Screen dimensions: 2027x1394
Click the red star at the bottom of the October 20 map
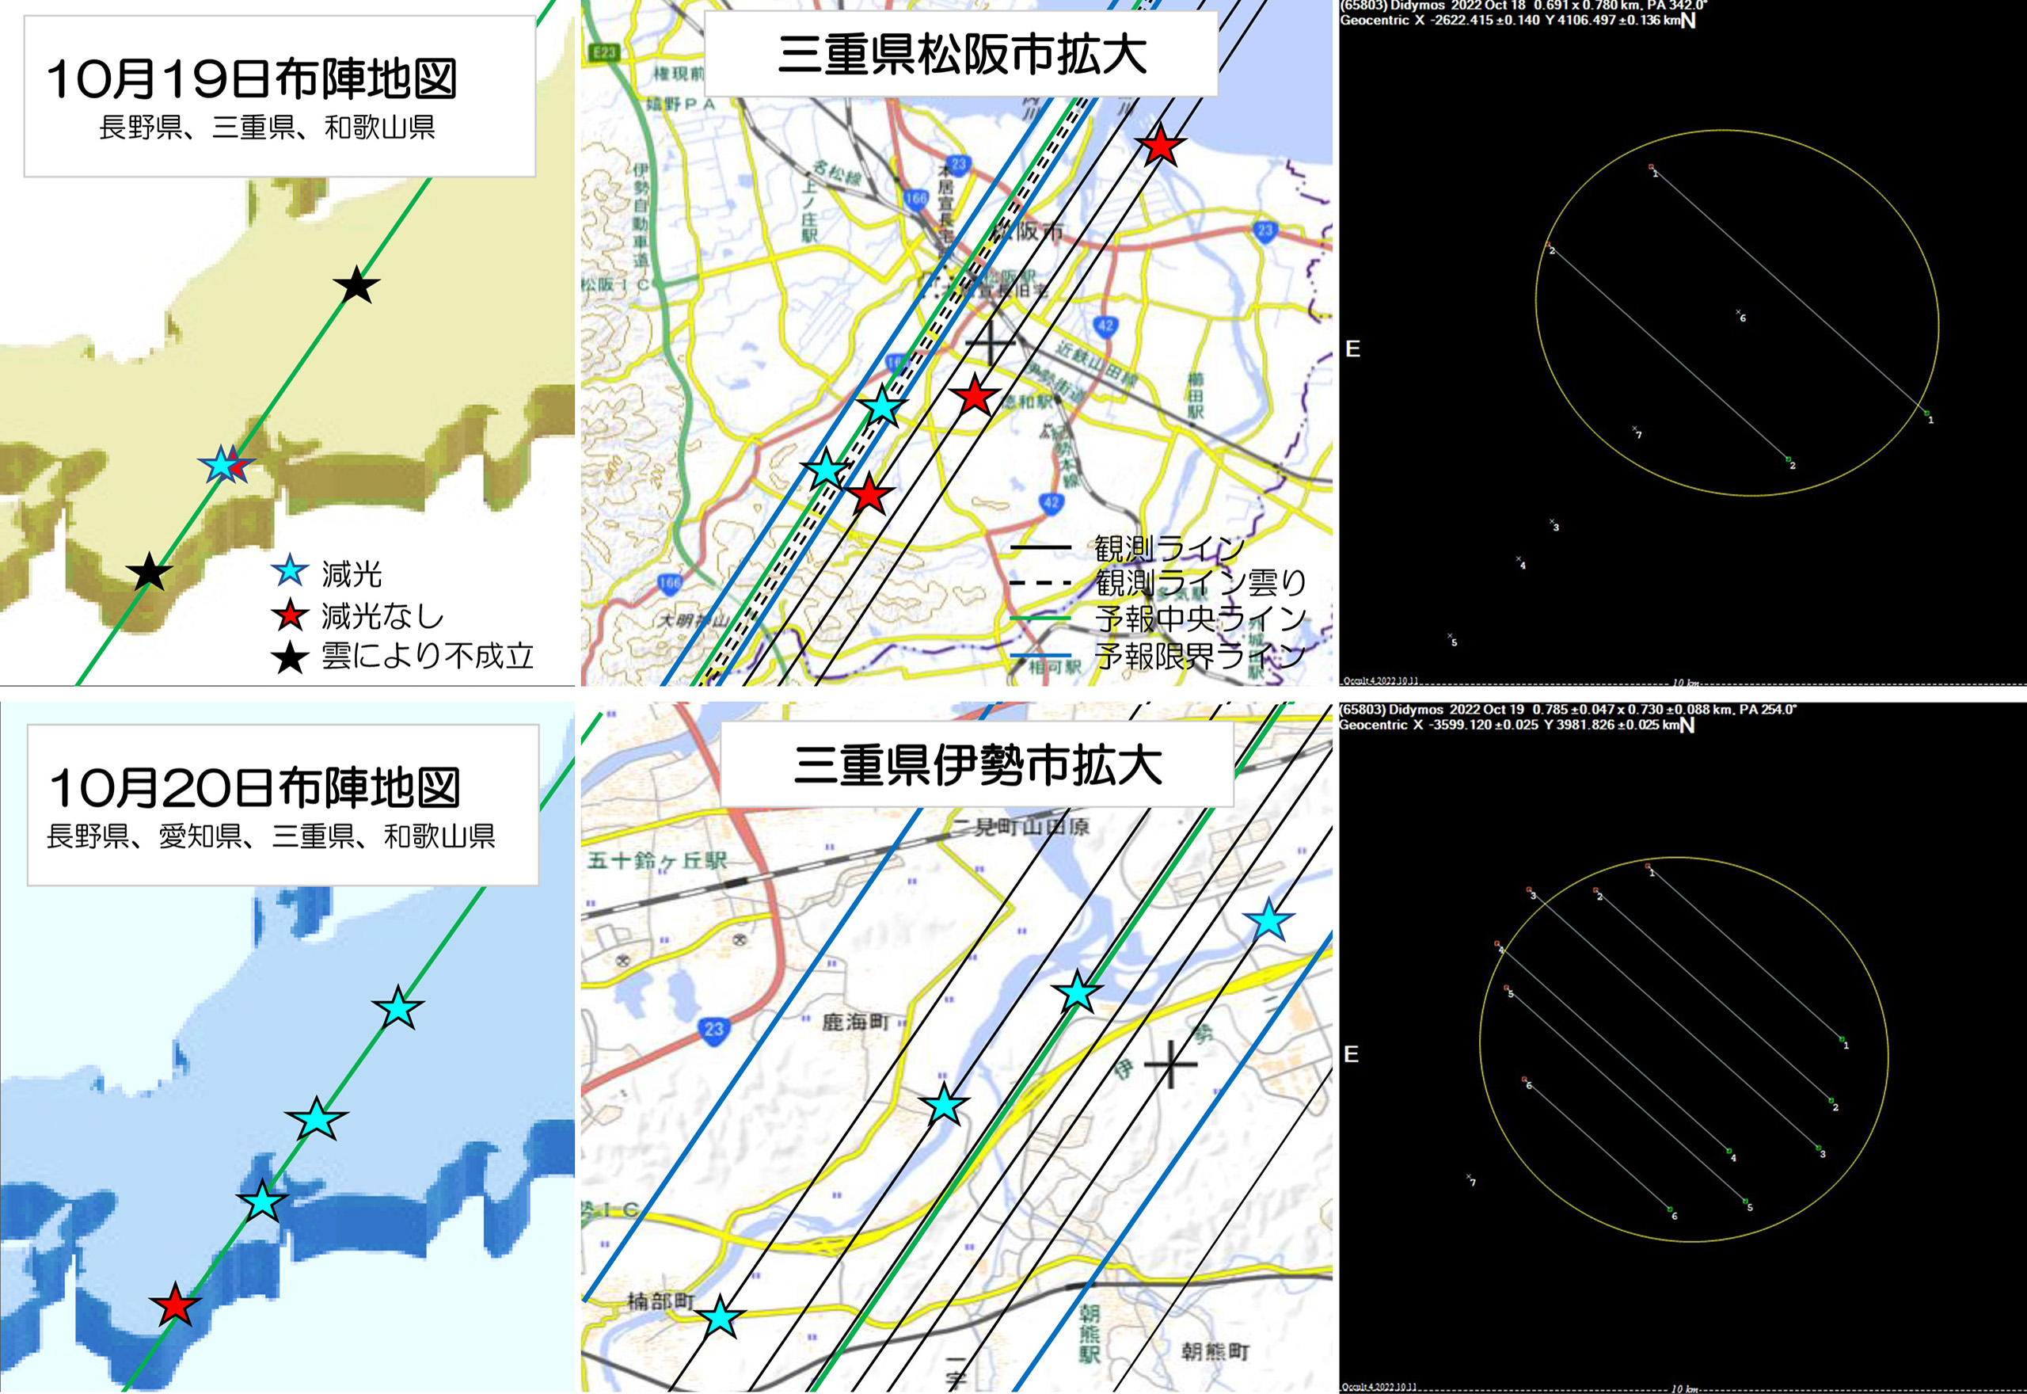[176, 1306]
